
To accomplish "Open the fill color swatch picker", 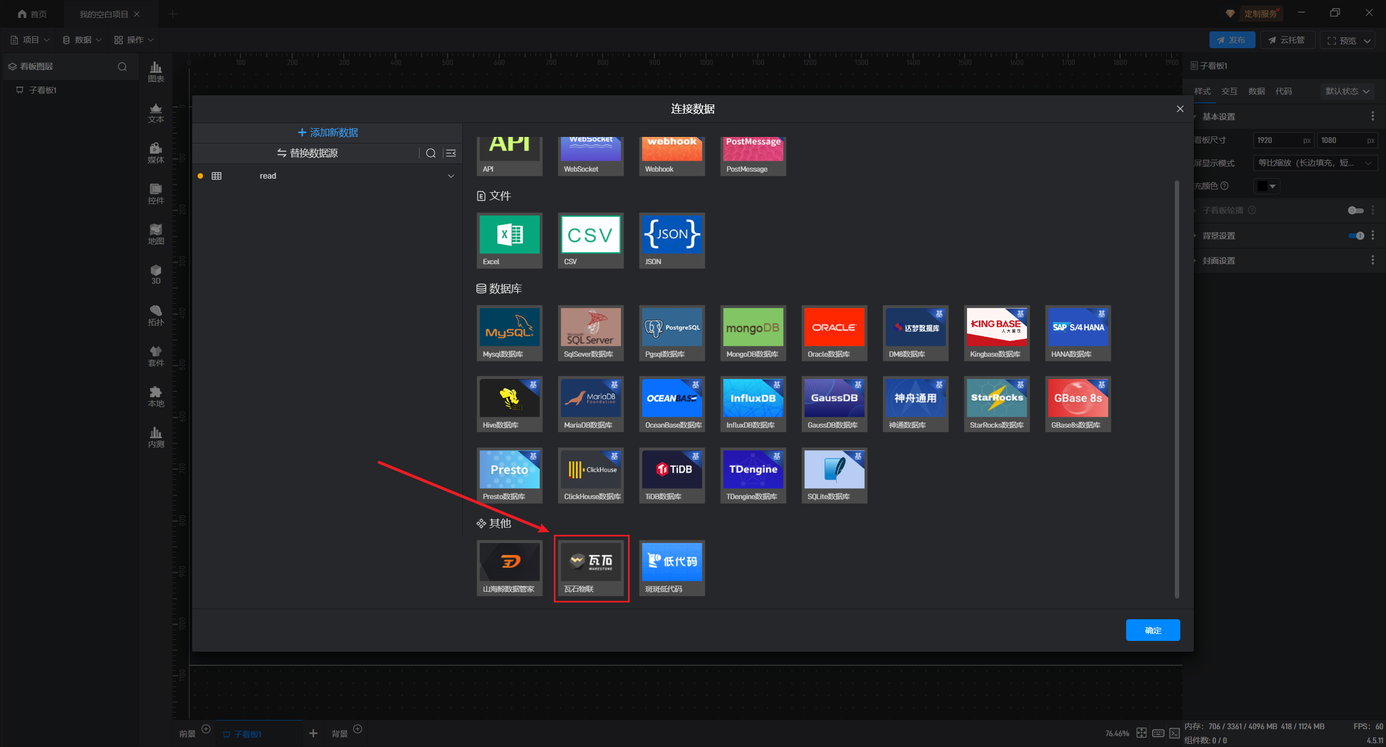I will (1266, 186).
